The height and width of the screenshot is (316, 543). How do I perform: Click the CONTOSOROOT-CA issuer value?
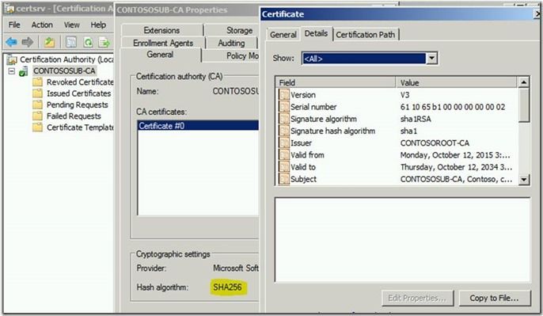pos(435,143)
